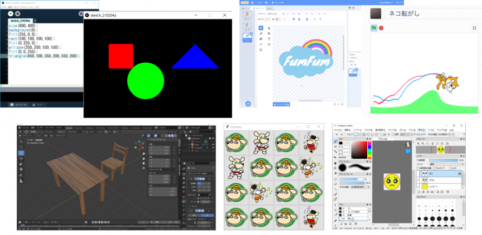Enable クリッピング checkbox in FireAlpaca
This screenshot has height=235, width=482.
pos(434,168)
